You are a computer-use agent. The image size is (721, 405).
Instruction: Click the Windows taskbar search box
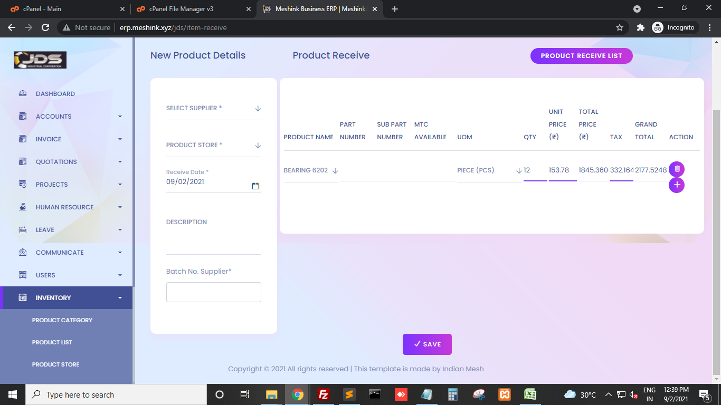(116, 394)
